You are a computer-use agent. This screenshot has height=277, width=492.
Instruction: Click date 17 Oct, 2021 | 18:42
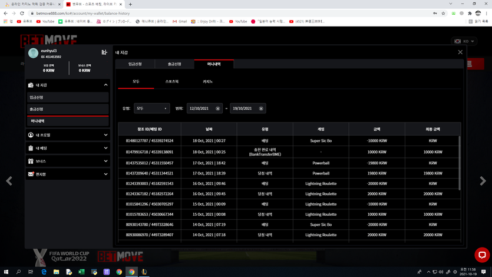pos(209,163)
